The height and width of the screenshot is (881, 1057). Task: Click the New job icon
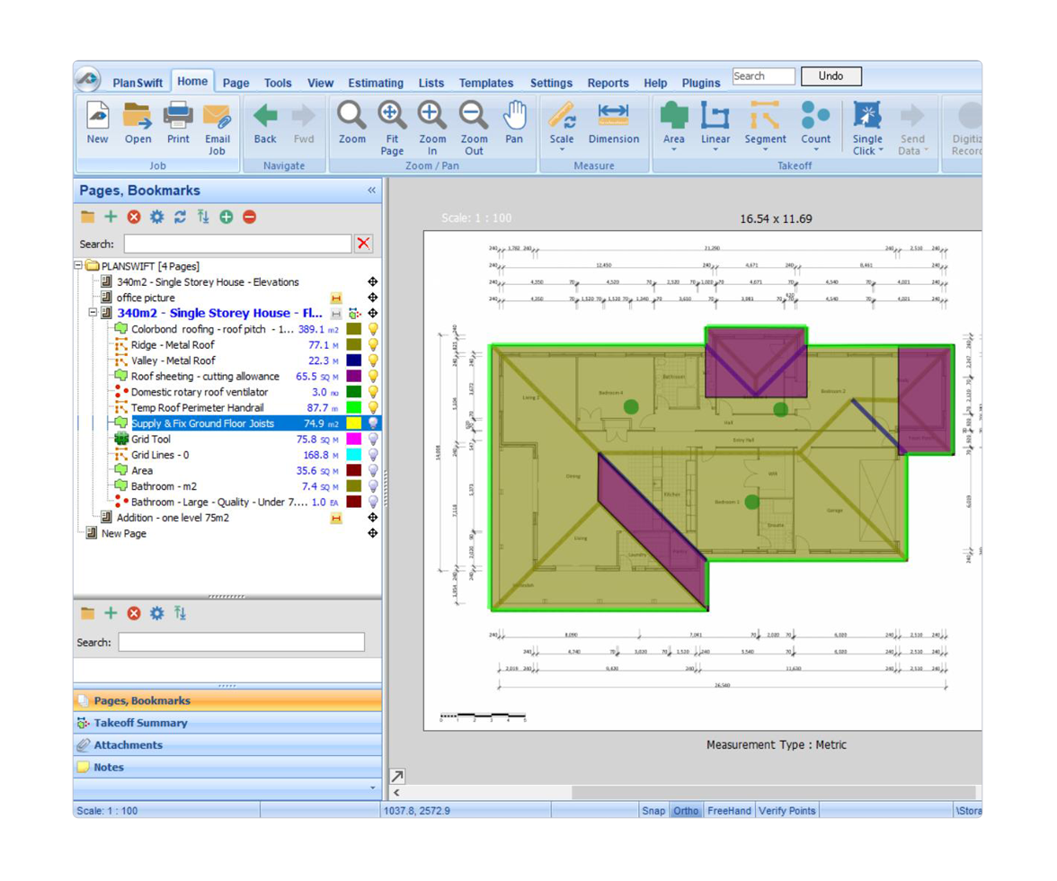pos(98,116)
